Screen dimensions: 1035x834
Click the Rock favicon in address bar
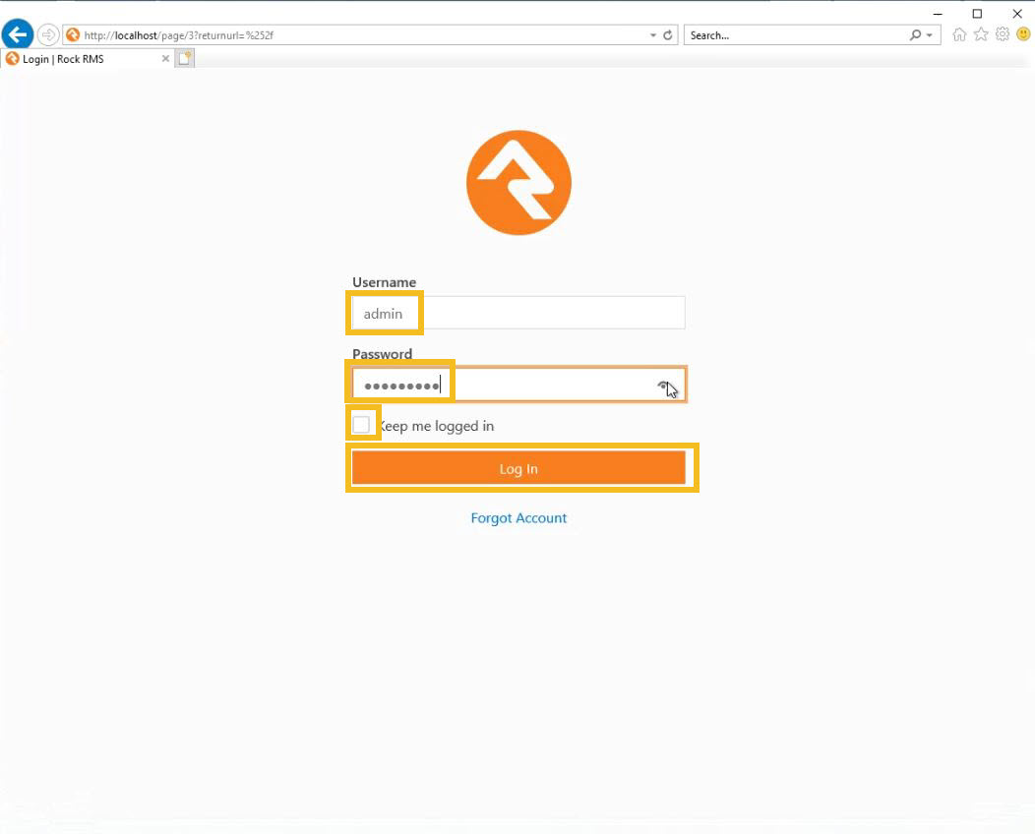tap(73, 35)
